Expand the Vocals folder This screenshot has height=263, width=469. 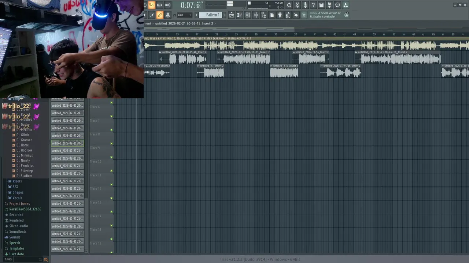pos(17,198)
